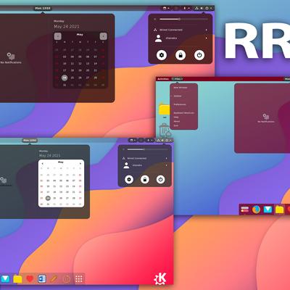Open yellow Files folder in bottom-left dock
Image resolution: width=290 pixels, height=290 pixels.
(x=17, y=279)
